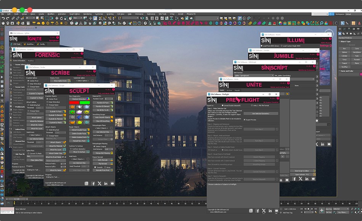Enable the Export Proxies checkbox in PreFlight

(244, 120)
